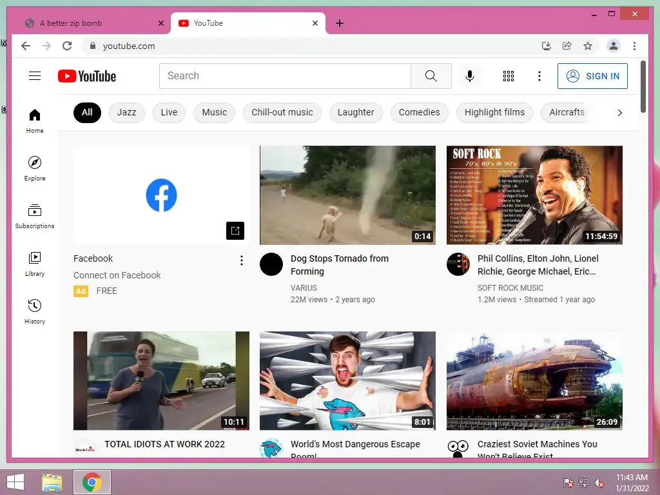This screenshot has height=495, width=660.
Task: Open TOTAL IDIOTS AT WORK 2022 title
Action: [x=164, y=444]
